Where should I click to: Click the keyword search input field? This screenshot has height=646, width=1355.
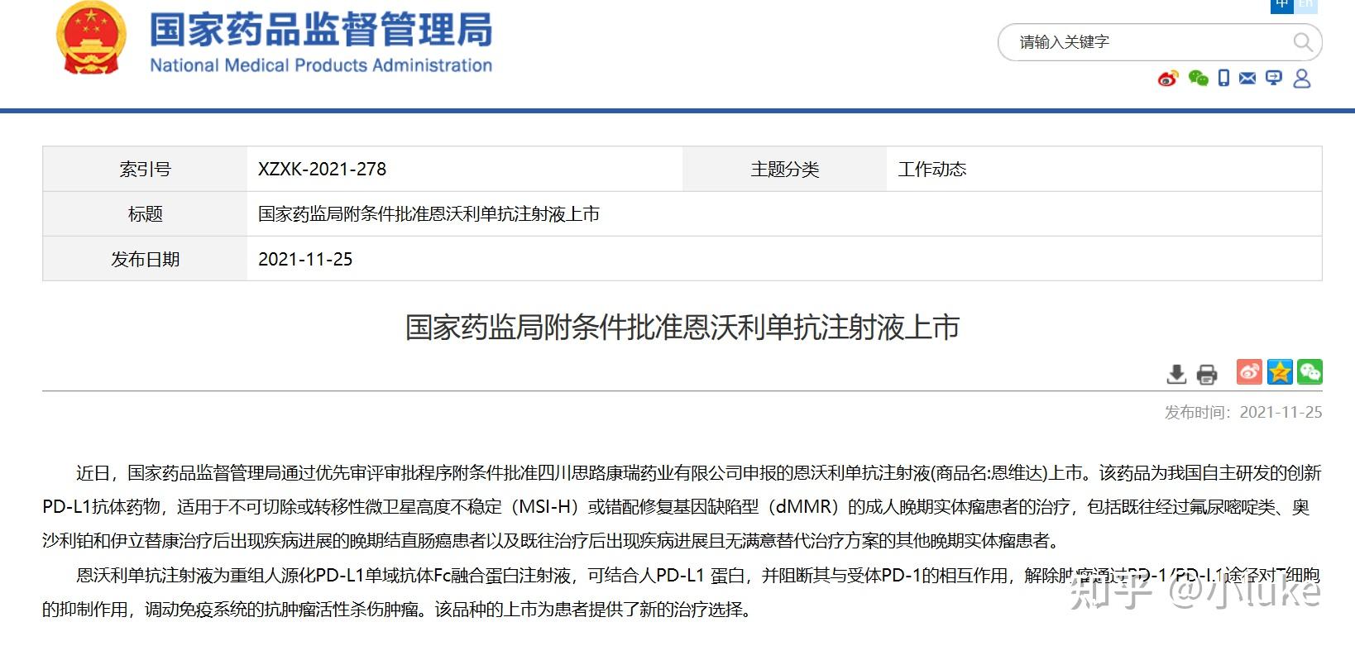[1160, 42]
